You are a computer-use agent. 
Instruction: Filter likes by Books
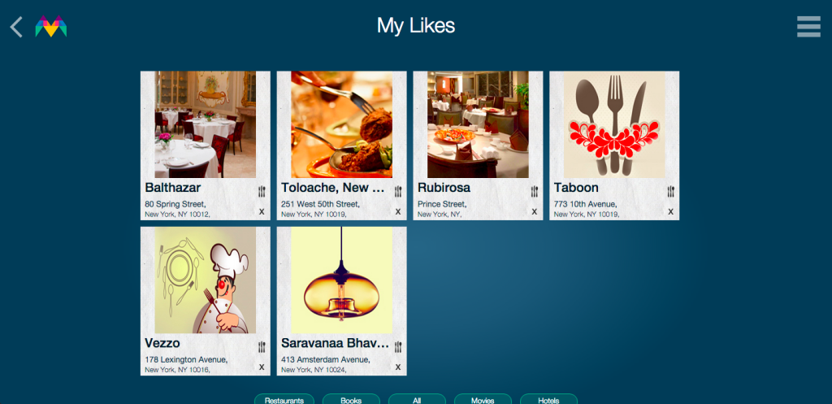click(x=351, y=400)
